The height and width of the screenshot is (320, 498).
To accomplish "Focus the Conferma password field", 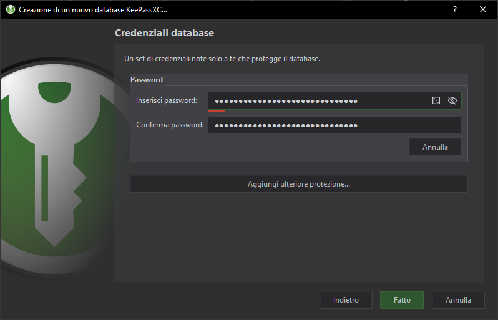I will (x=334, y=125).
